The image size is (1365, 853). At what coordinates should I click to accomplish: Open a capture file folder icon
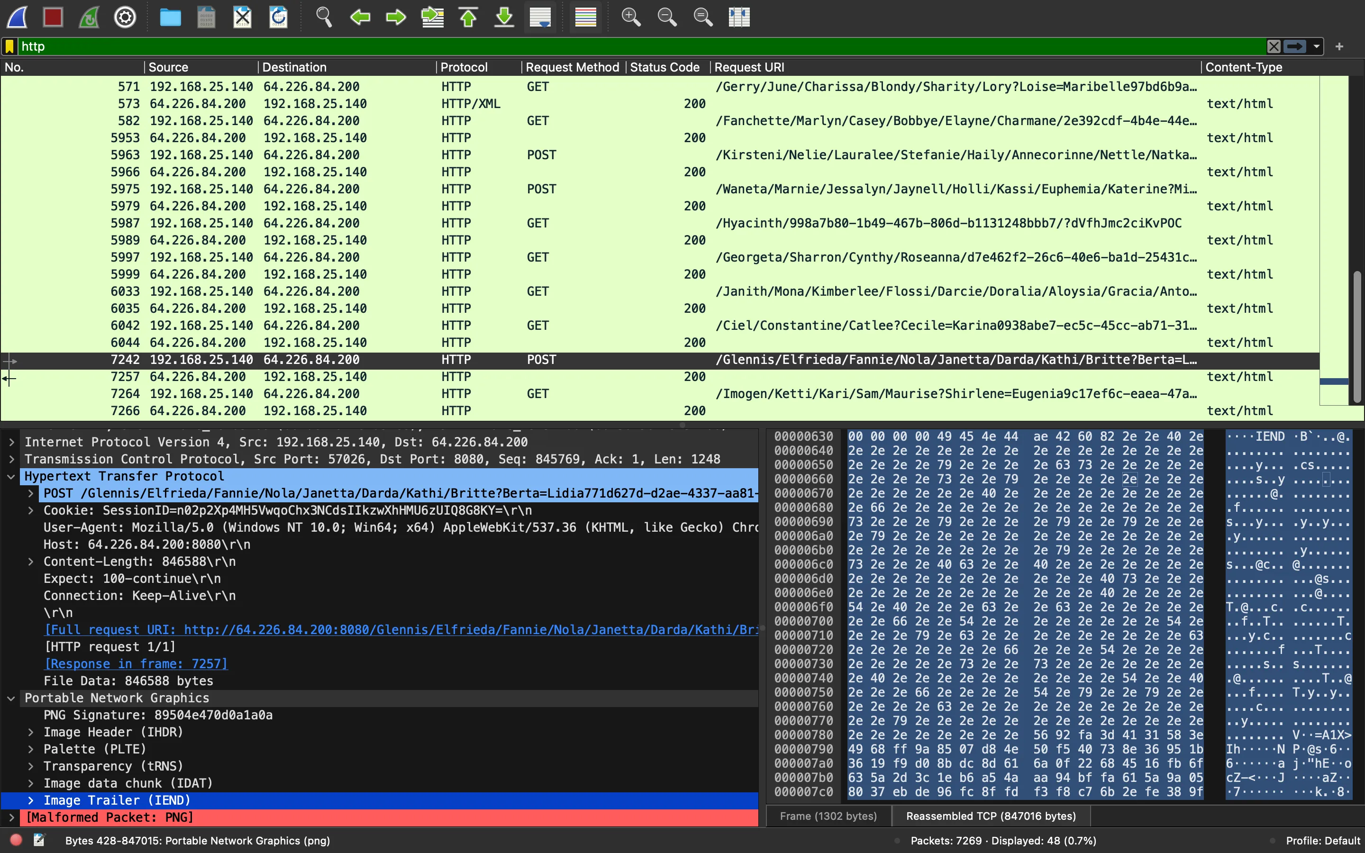pyautogui.click(x=170, y=17)
